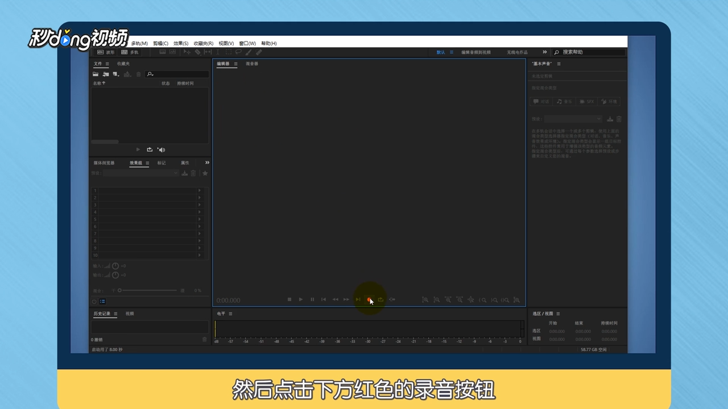Click the Play button in the editor transport
This screenshot has width=728, height=409.
(301, 299)
